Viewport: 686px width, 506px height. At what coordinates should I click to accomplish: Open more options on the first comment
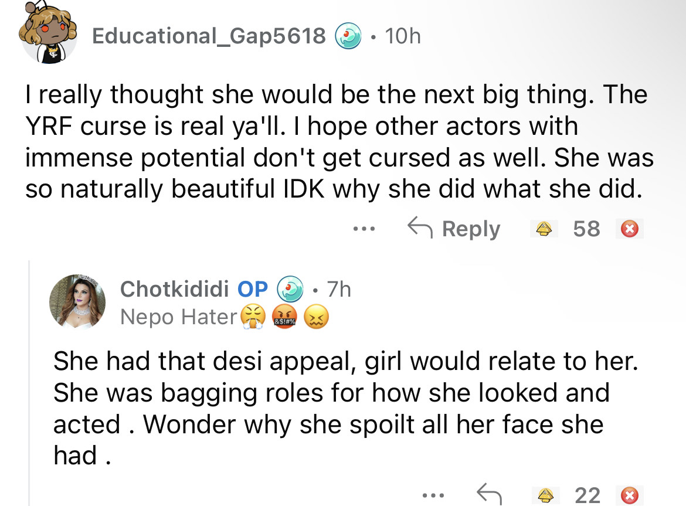pos(366,228)
